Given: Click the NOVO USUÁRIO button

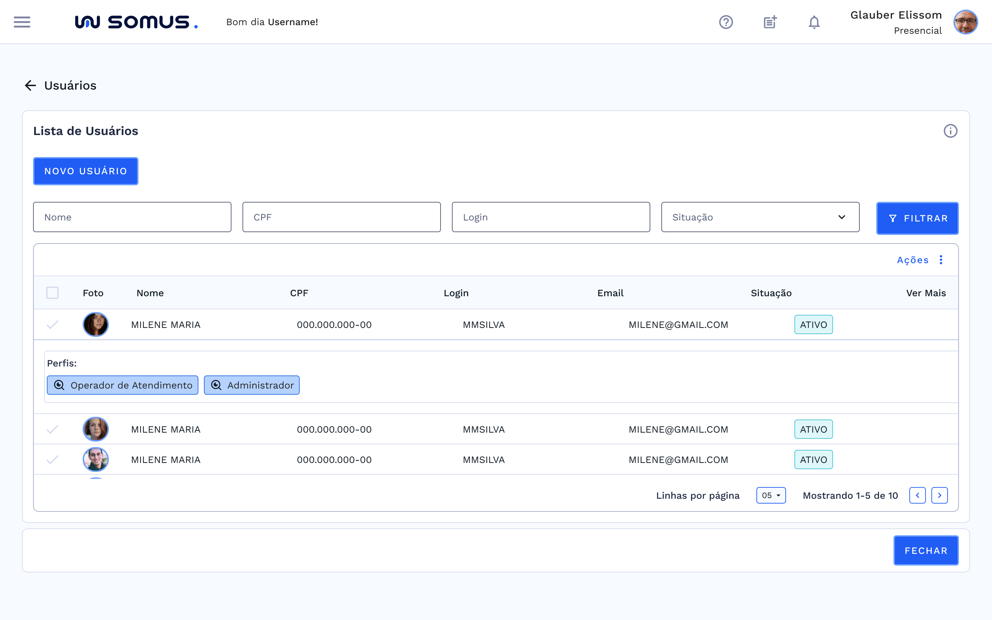Looking at the screenshot, I should (86, 171).
